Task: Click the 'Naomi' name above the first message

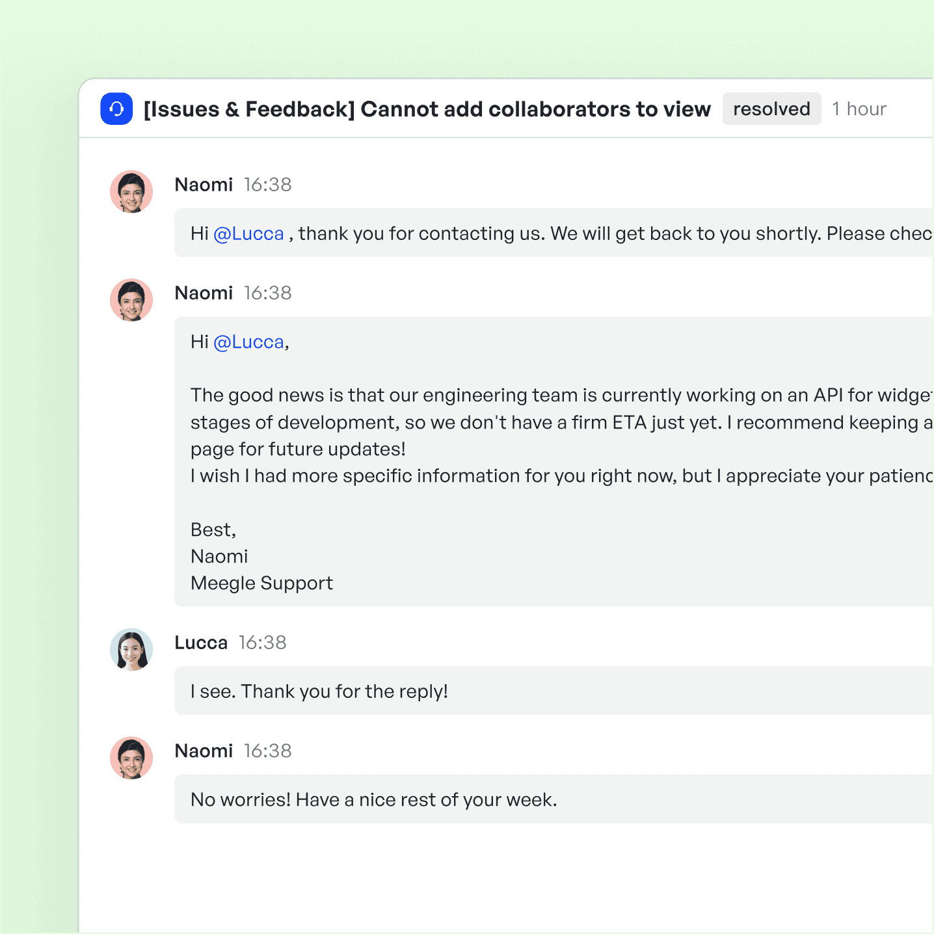Action: 204,185
